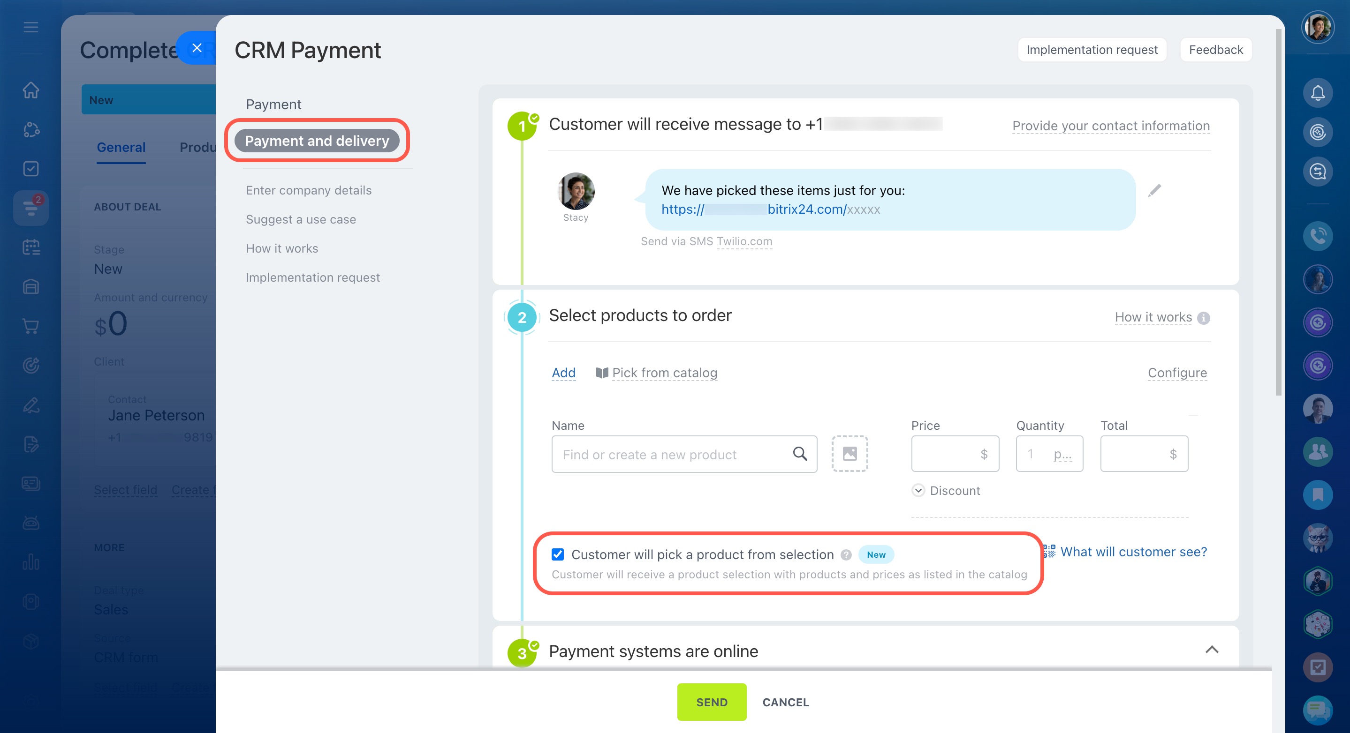The height and width of the screenshot is (733, 1350).
Task: Select the Payment menu item
Action: tap(273, 104)
